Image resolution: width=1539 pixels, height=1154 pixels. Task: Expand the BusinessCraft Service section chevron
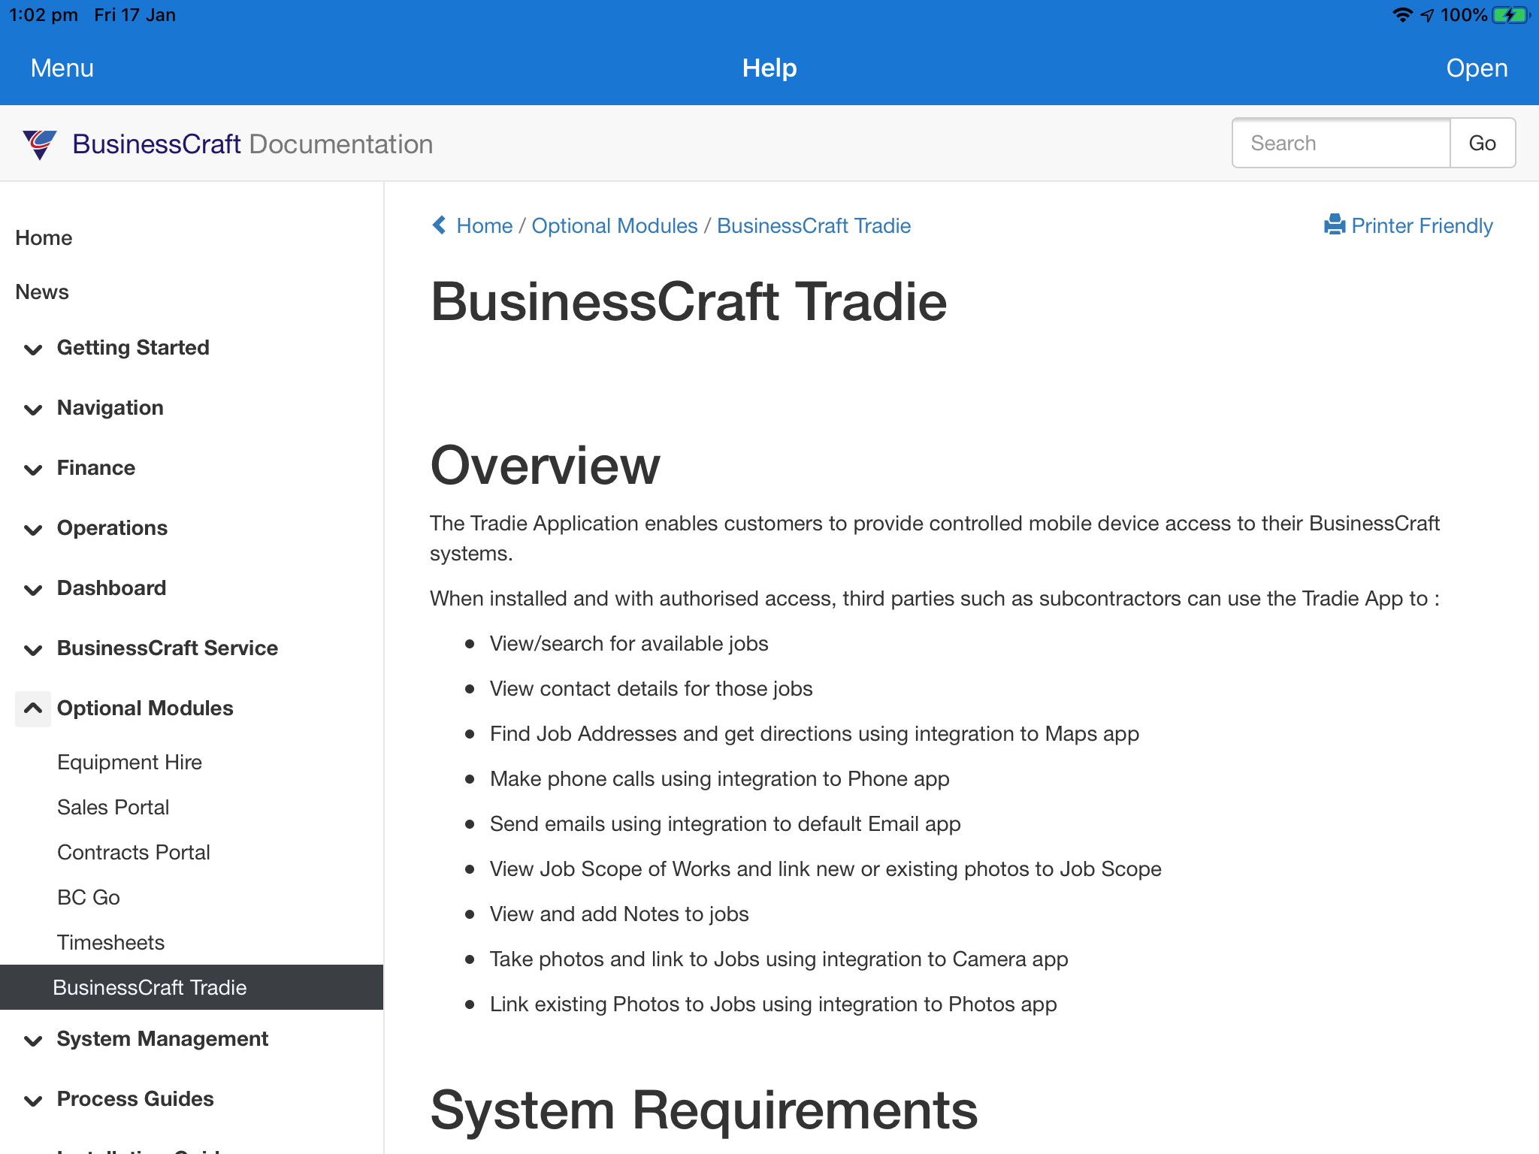pyautogui.click(x=33, y=649)
